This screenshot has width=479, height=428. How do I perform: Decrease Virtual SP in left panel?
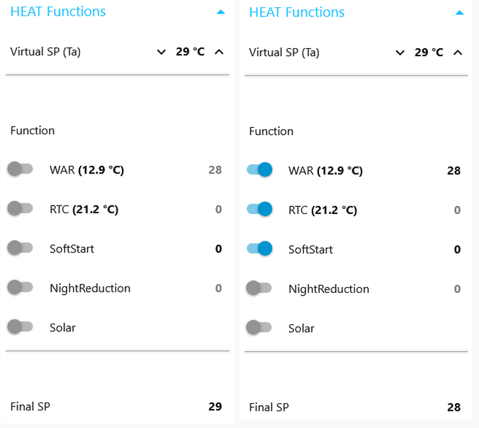(x=161, y=52)
